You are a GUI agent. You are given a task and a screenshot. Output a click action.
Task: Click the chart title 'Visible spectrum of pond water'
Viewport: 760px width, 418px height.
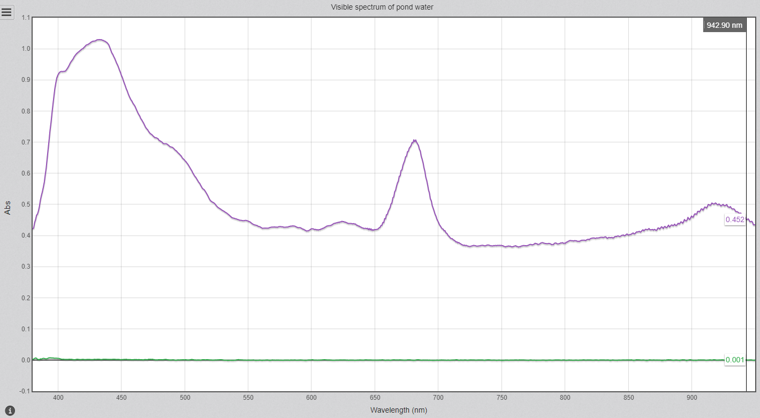point(382,7)
